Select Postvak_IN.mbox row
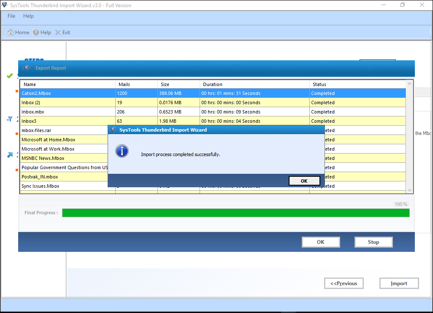This screenshot has width=433, height=313. click(64, 177)
